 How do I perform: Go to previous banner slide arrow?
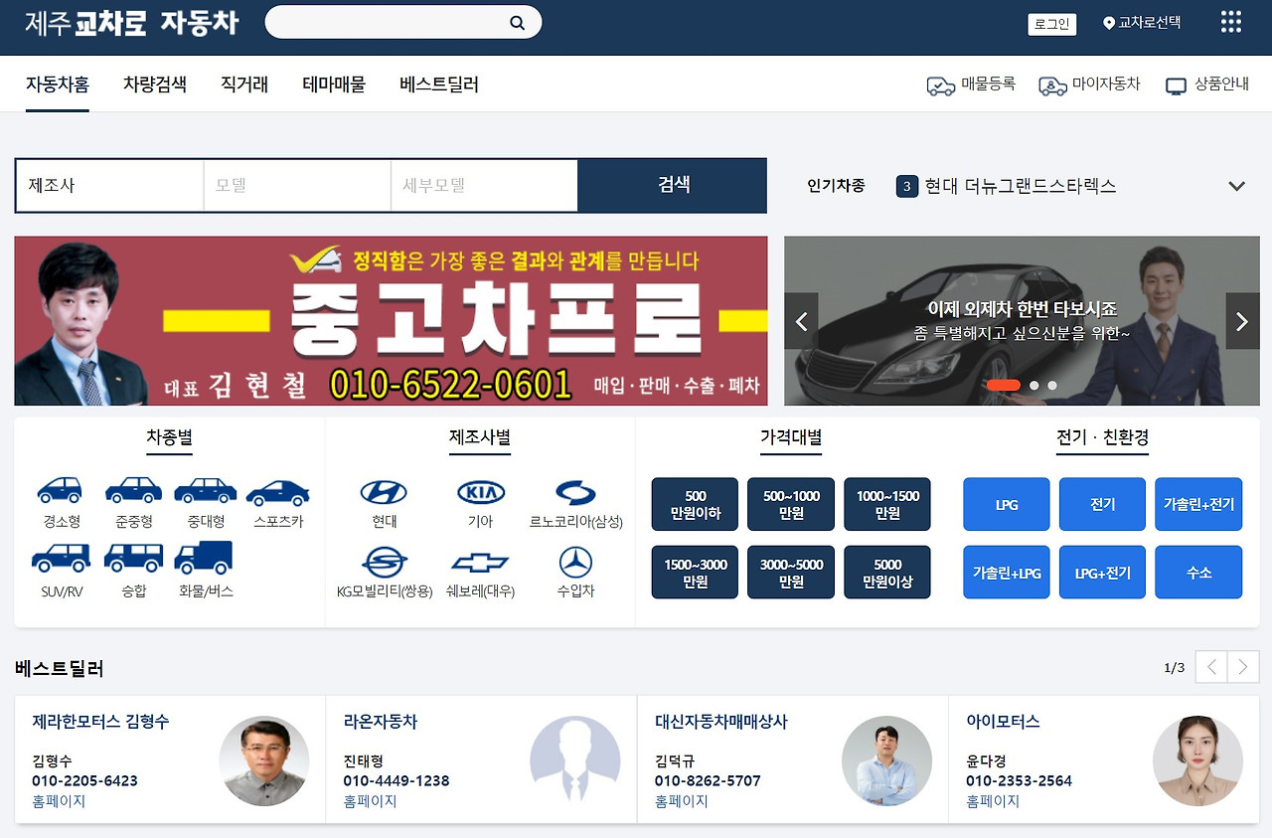(801, 321)
